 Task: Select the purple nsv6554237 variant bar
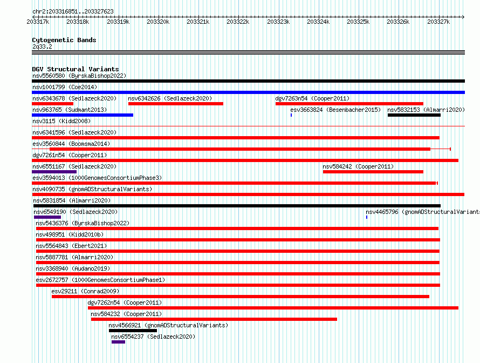point(119,342)
